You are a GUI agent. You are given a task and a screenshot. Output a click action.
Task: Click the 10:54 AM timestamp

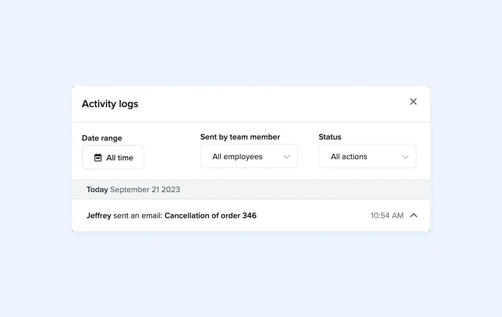pyautogui.click(x=387, y=215)
